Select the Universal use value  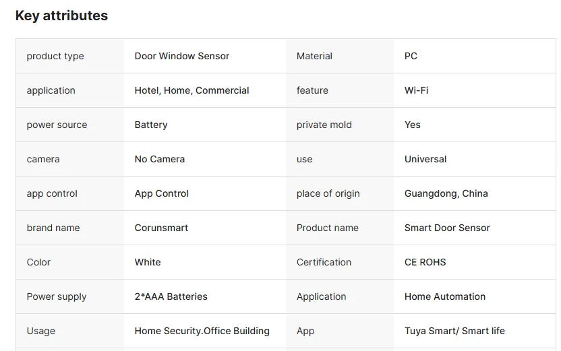coord(425,159)
